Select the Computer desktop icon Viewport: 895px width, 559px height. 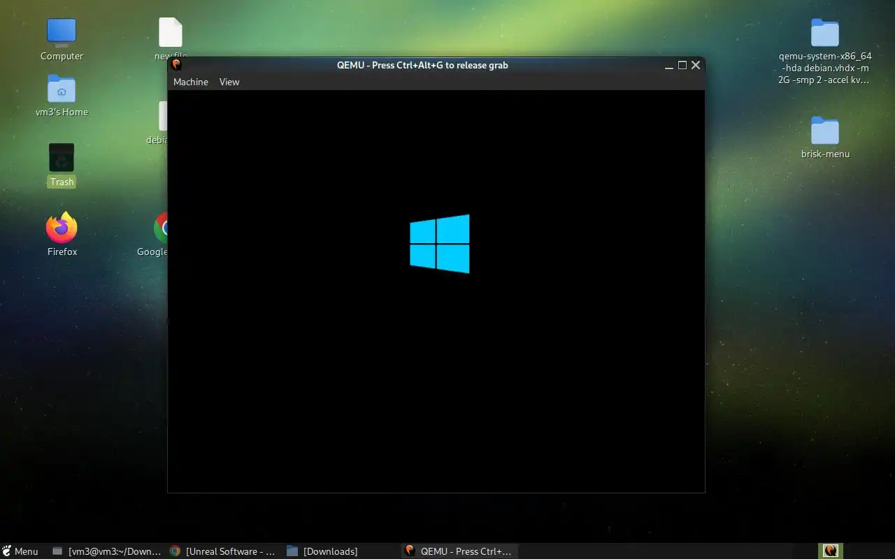62,33
